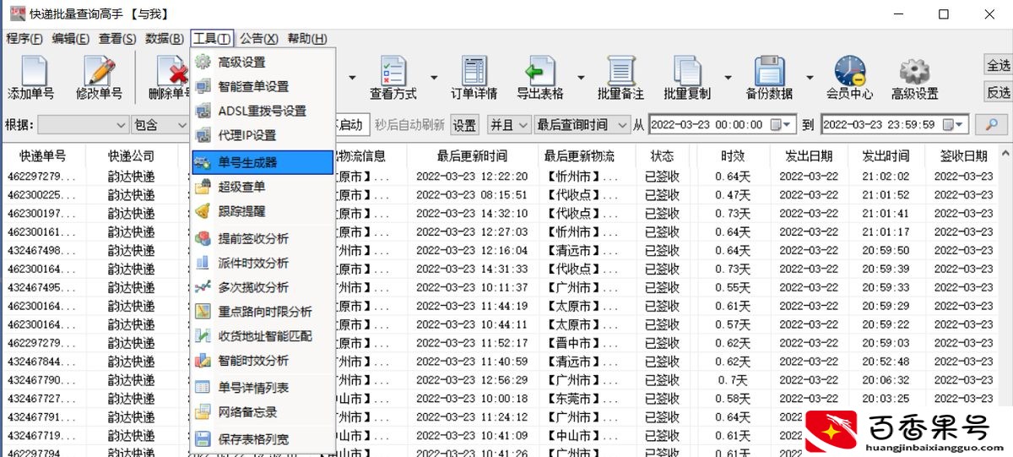Viewport: 1013px width, 457px height.
Task: Select ADSL重拨号设置 in the menu
Action: tap(263, 111)
